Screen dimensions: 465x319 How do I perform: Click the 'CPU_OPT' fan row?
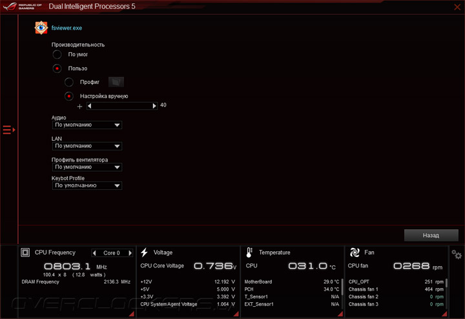(x=396, y=282)
